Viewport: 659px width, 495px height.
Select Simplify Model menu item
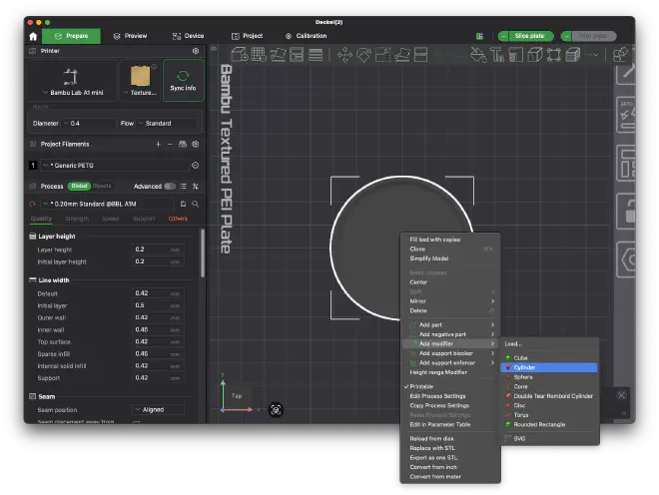point(429,258)
